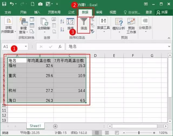The width and height of the screenshot is (173, 136).
Task: Expand Refresh All dropdown arrow
Action: (45, 32)
